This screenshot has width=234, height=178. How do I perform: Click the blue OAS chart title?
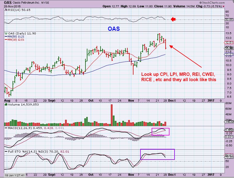point(114,29)
